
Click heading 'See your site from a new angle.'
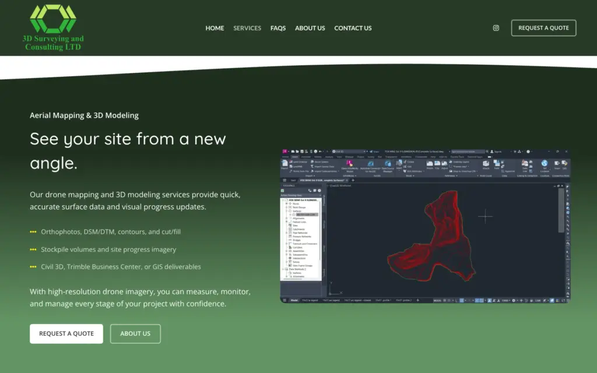128,151
